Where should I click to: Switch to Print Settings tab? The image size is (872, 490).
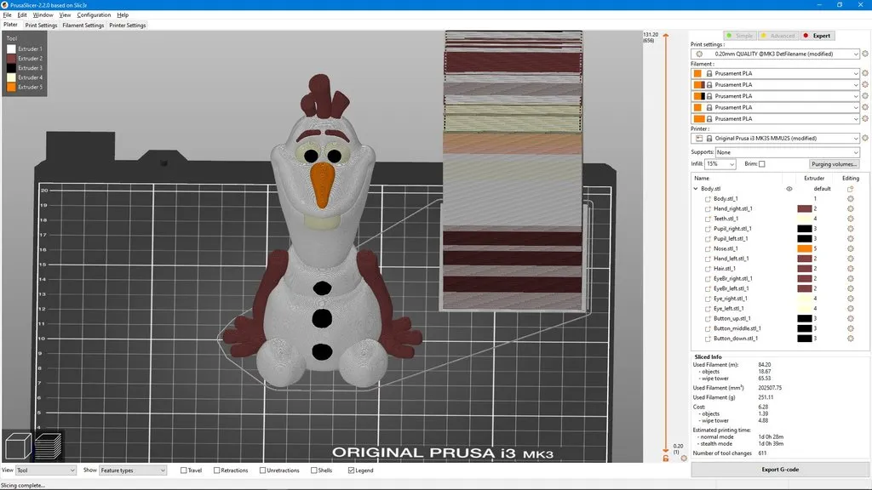pos(41,25)
